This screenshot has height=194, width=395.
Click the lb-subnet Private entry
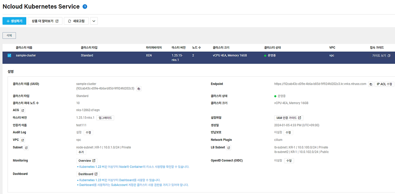(x=301, y=148)
